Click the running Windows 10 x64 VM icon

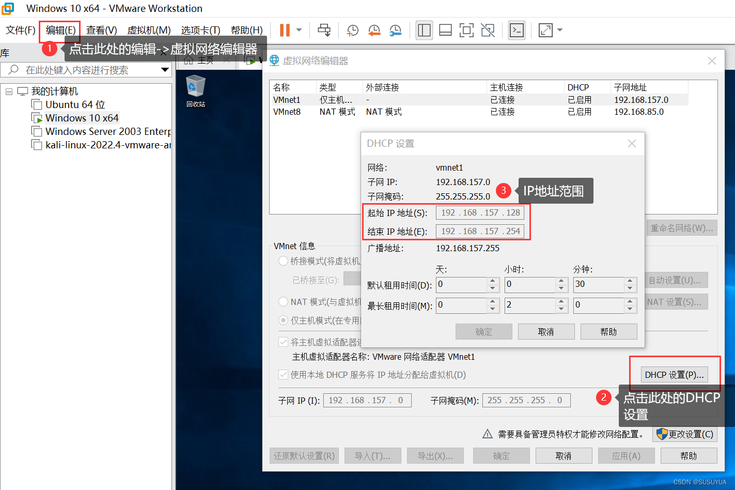[x=37, y=118]
